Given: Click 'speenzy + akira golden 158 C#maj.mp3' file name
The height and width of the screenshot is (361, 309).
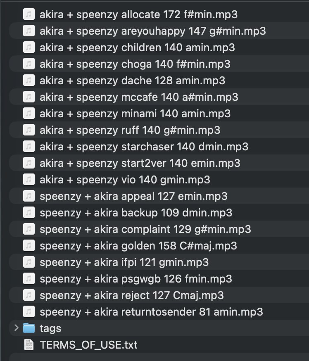Looking at the screenshot, I should [138, 246].
